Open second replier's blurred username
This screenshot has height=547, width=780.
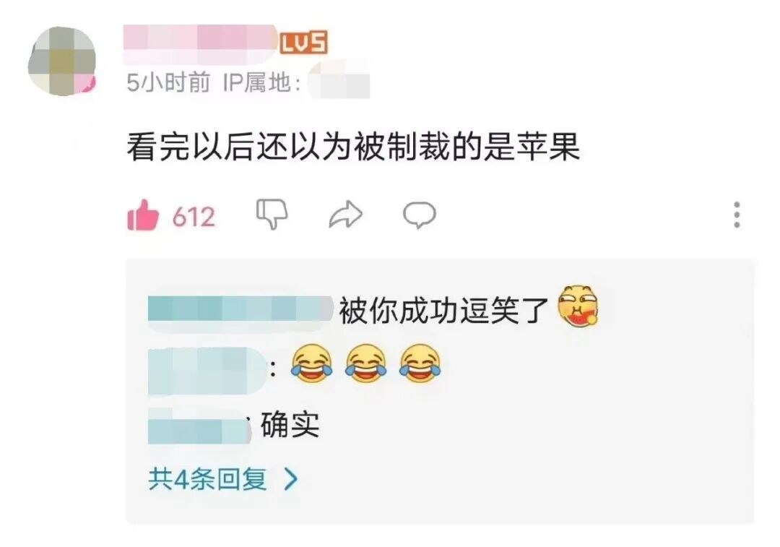click(207, 370)
